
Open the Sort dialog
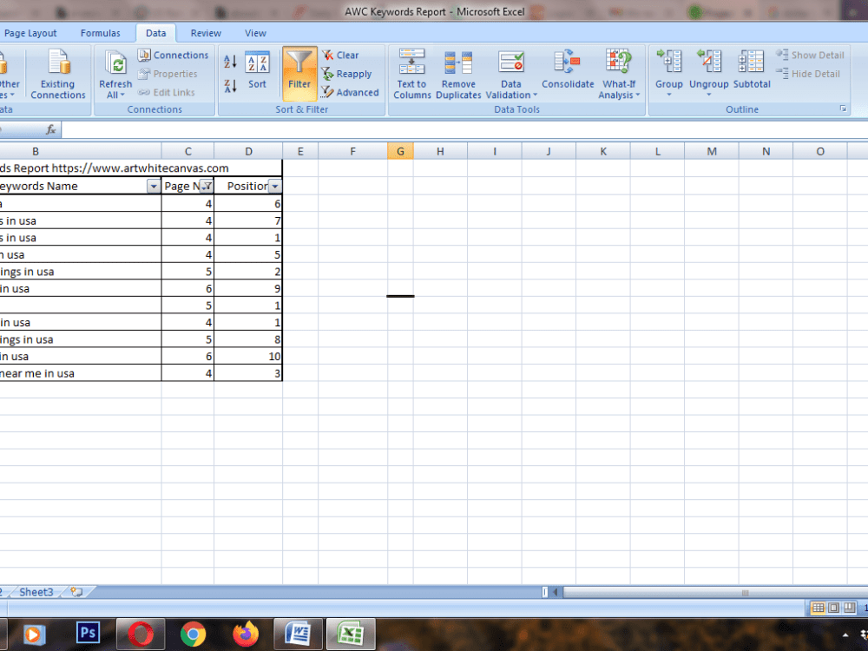click(x=258, y=71)
